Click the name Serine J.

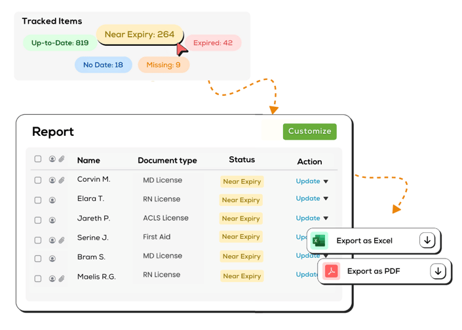tap(93, 237)
